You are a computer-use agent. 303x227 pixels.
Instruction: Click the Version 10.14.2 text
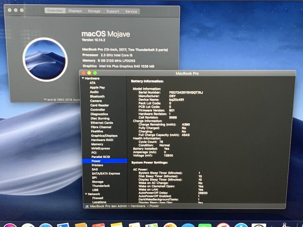coord(93,40)
